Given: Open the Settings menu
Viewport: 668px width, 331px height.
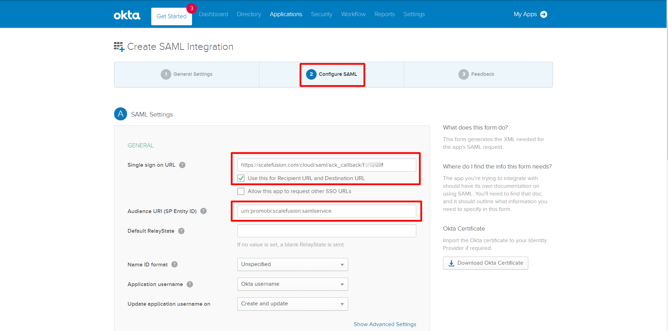Looking at the screenshot, I should (414, 14).
